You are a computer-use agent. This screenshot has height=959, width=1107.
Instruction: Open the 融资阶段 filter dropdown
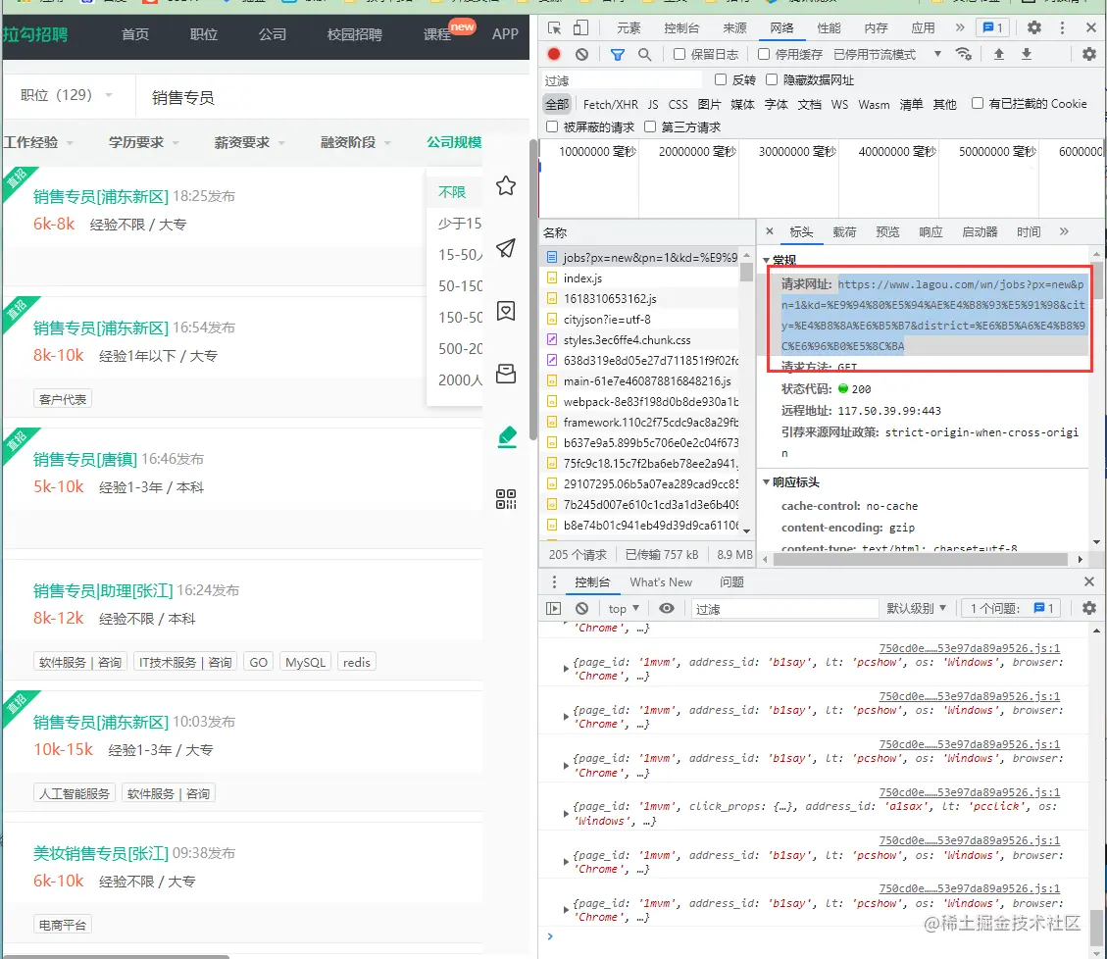click(356, 142)
